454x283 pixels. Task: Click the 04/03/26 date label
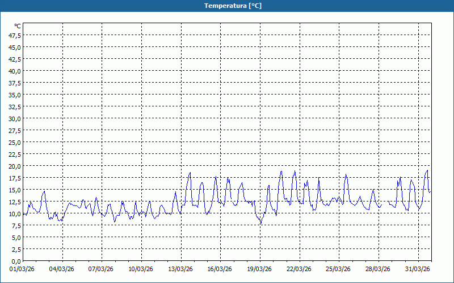click(61, 269)
